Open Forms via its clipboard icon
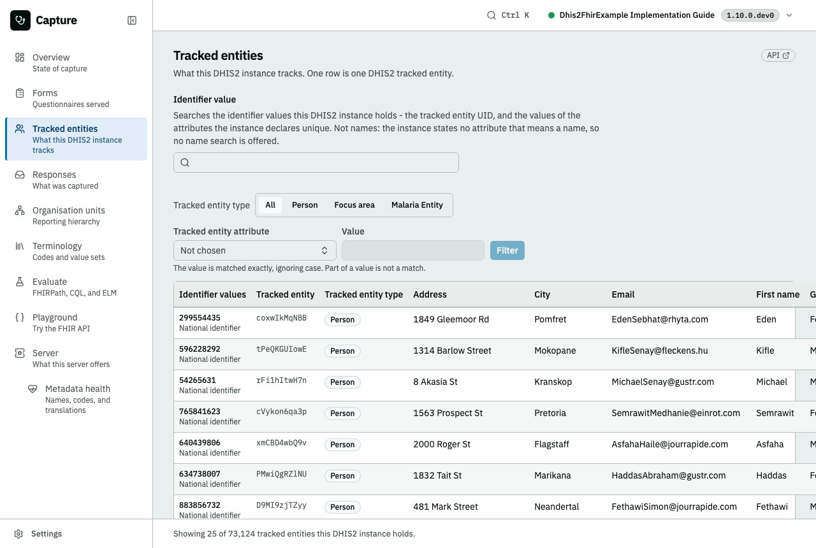This screenshot has height=548, width=816. coord(20,93)
